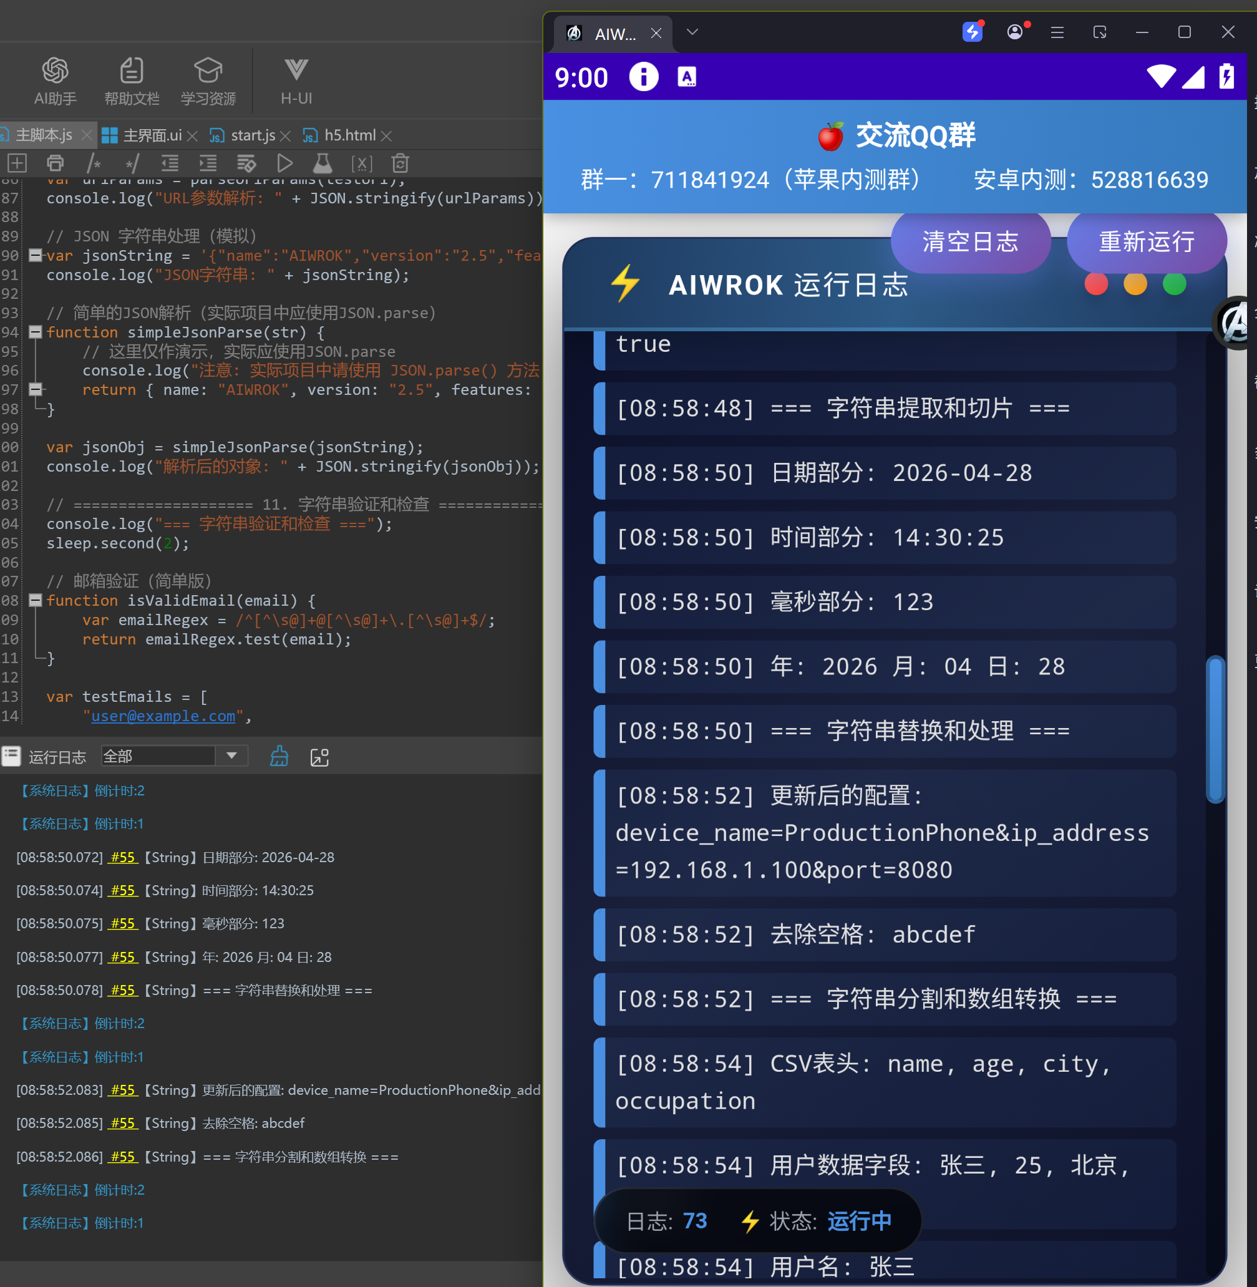Click the AIW... tab in emulator window
This screenshot has height=1287, width=1257.
tap(613, 34)
